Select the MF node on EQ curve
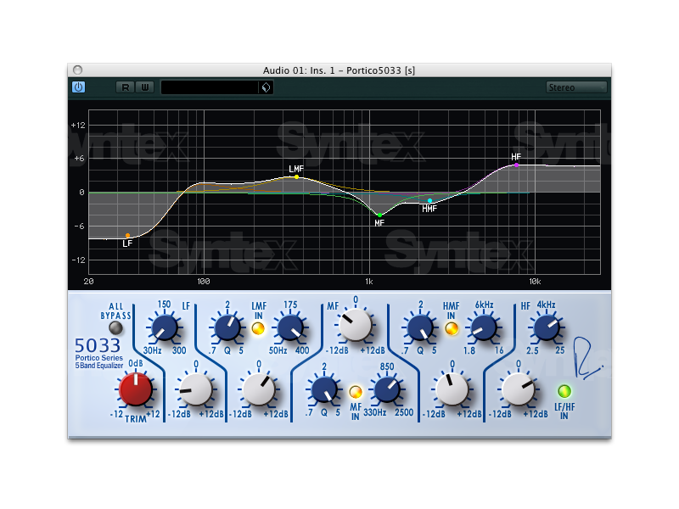Screen dimensions: 679x509 [379, 215]
